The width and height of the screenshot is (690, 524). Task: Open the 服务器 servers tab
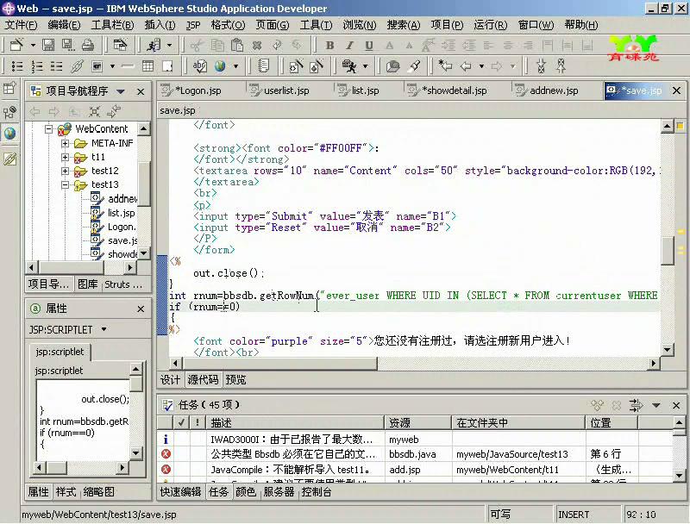pyautogui.click(x=279, y=492)
